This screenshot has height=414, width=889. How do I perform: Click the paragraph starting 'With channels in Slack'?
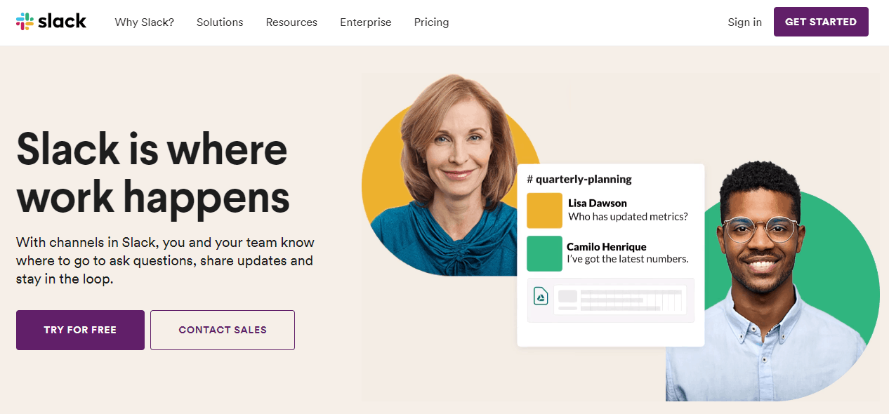(165, 261)
